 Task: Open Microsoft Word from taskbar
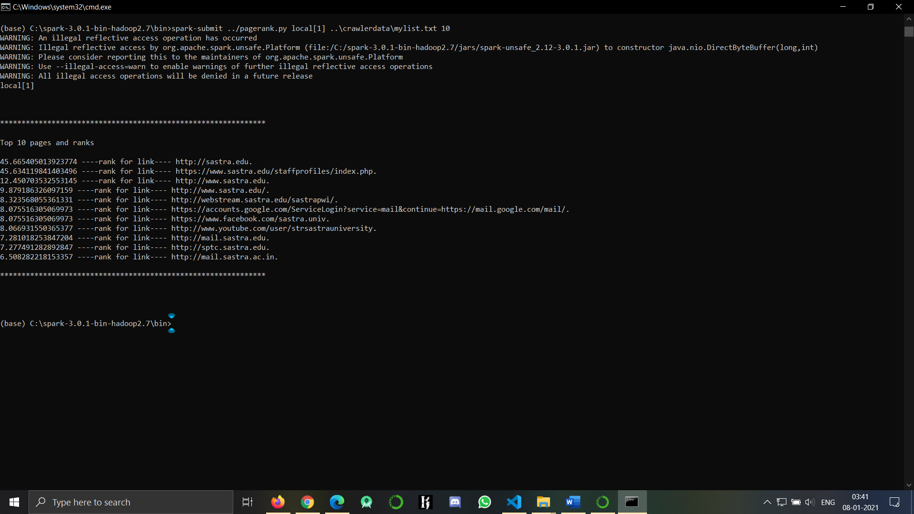[573, 502]
